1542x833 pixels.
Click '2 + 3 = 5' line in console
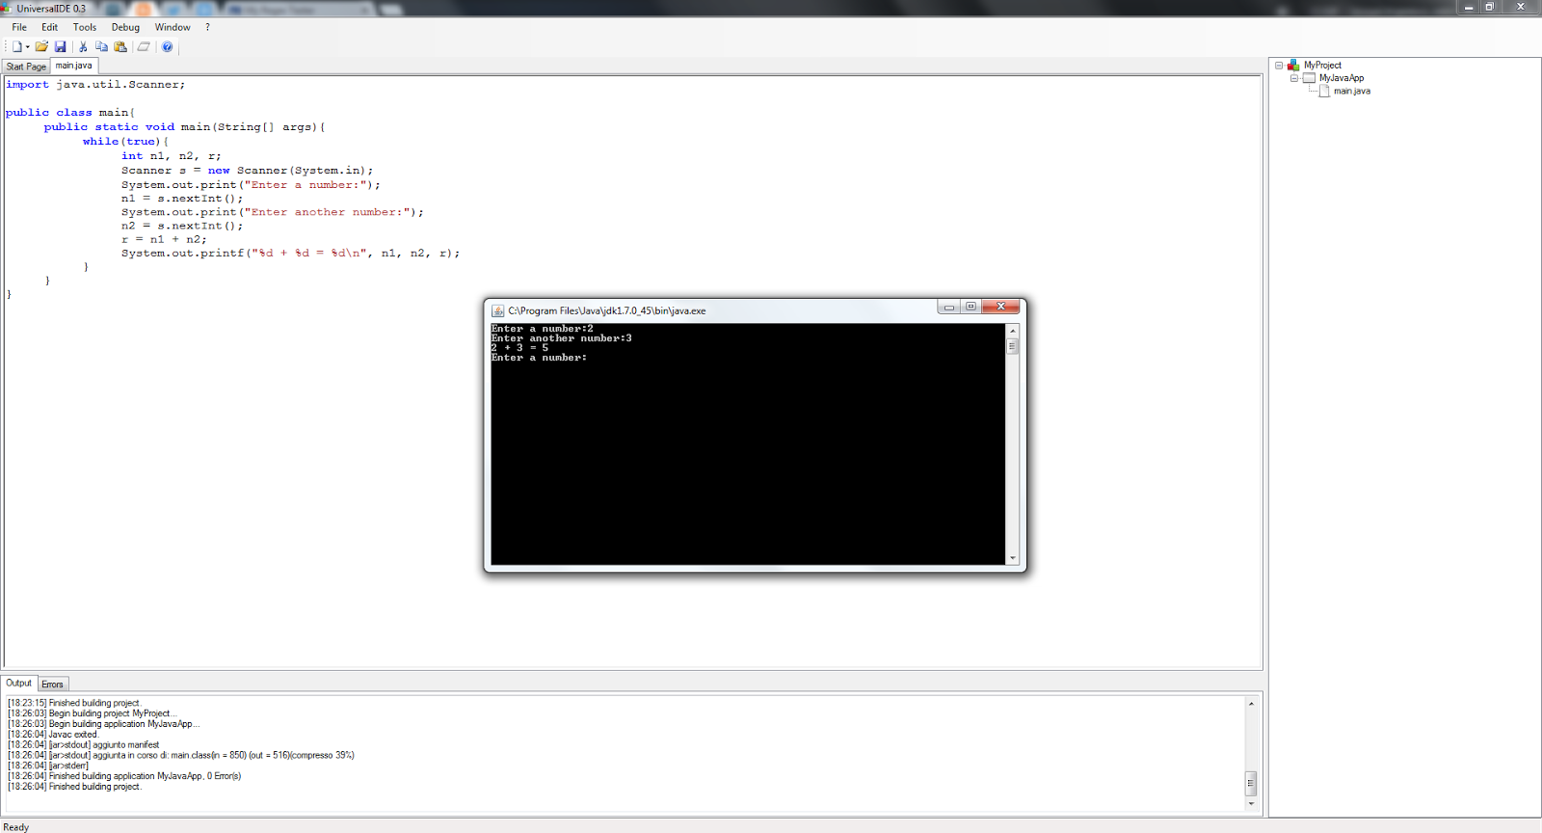[x=520, y=348]
